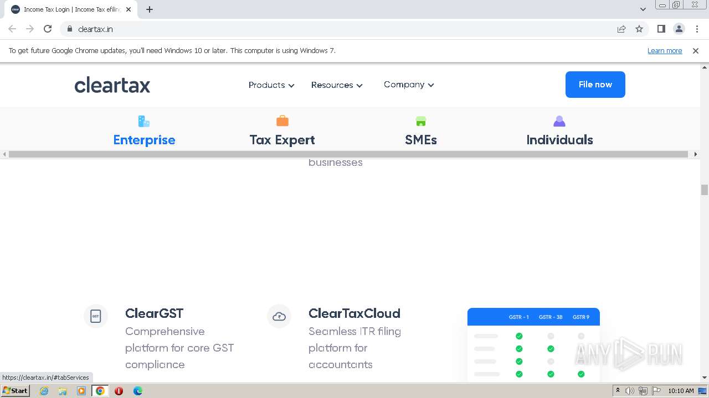Select the Income Tax Login browser tab

(71, 9)
